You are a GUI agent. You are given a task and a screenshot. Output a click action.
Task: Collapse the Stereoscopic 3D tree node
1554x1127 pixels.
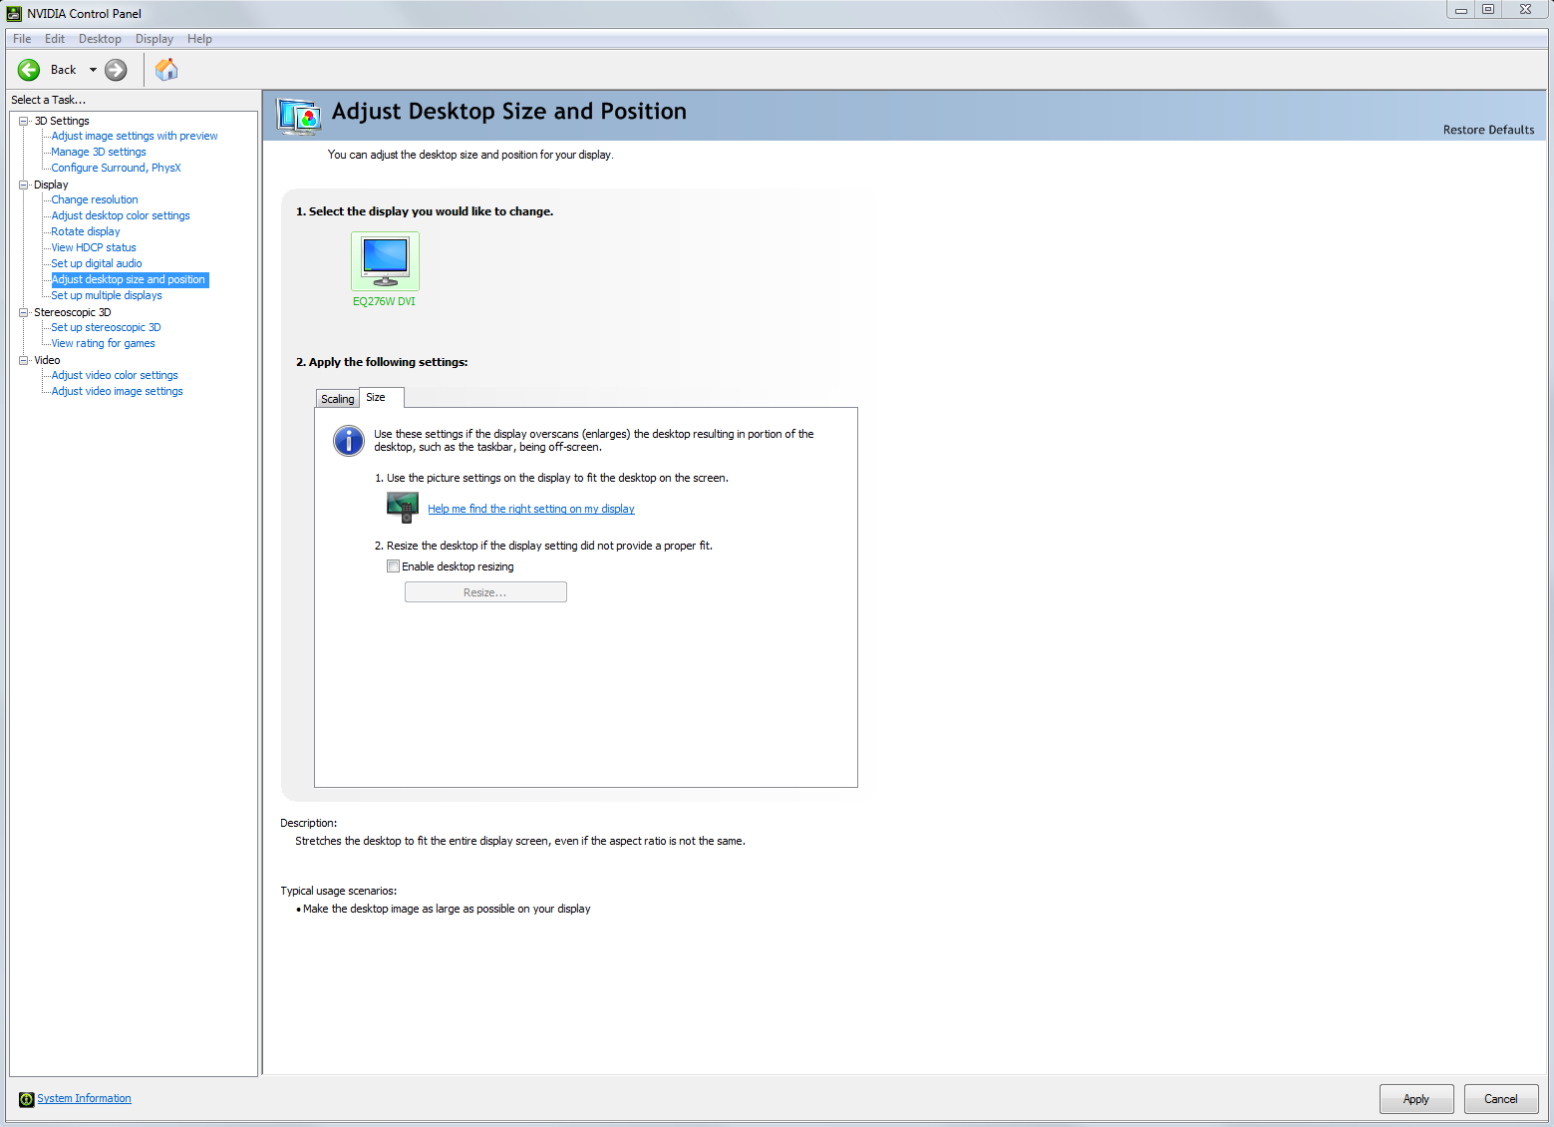(x=24, y=312)
